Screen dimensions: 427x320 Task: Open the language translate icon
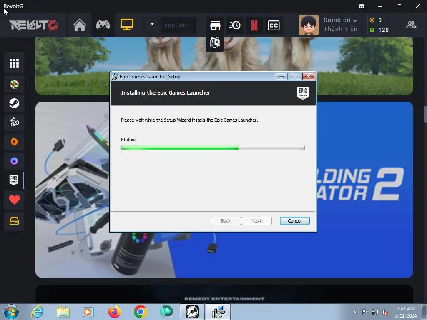coord(215,43)
